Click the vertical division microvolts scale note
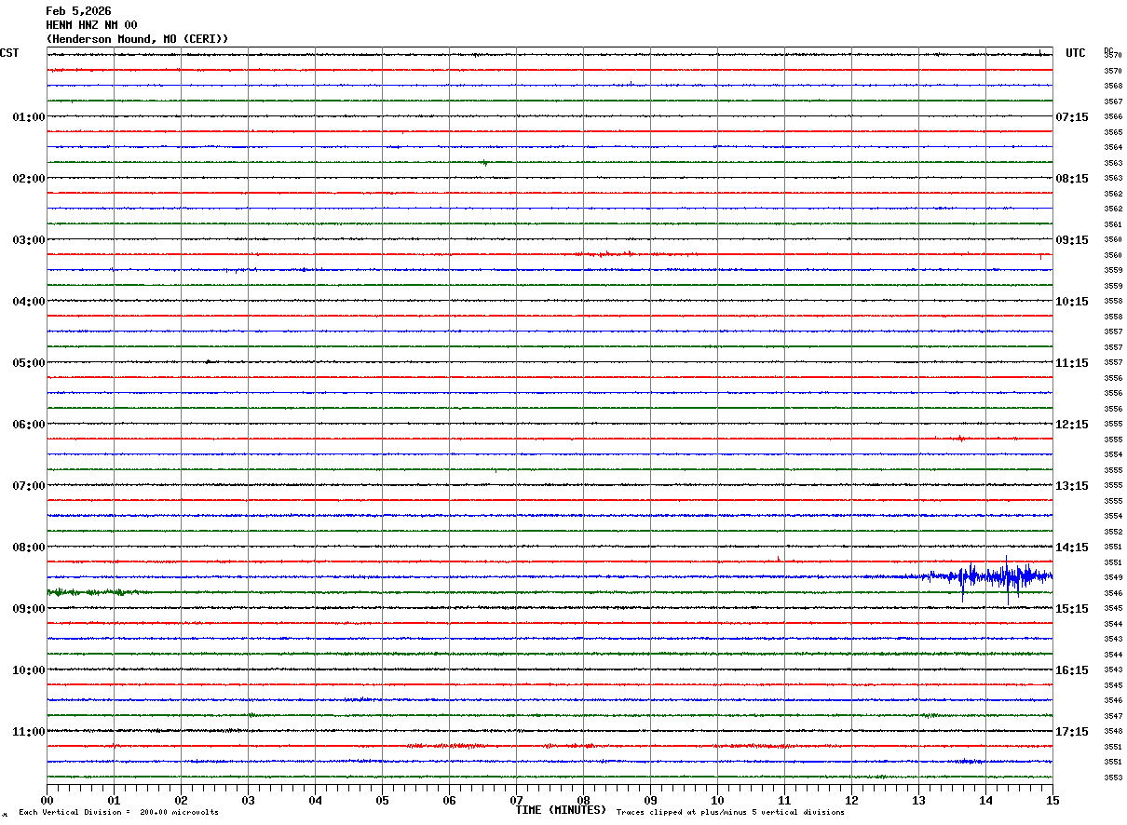 coord(118,813)
